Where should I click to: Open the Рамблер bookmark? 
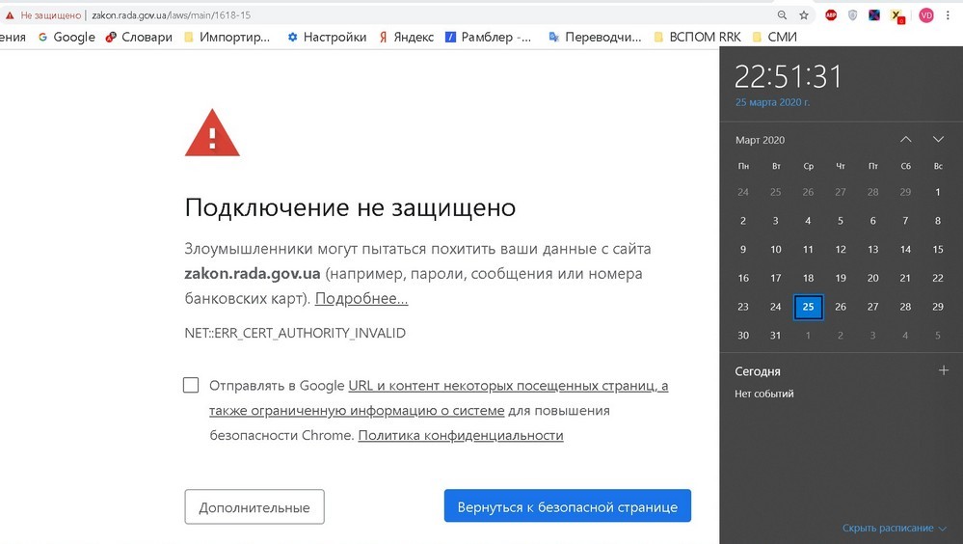pos(489,37)
